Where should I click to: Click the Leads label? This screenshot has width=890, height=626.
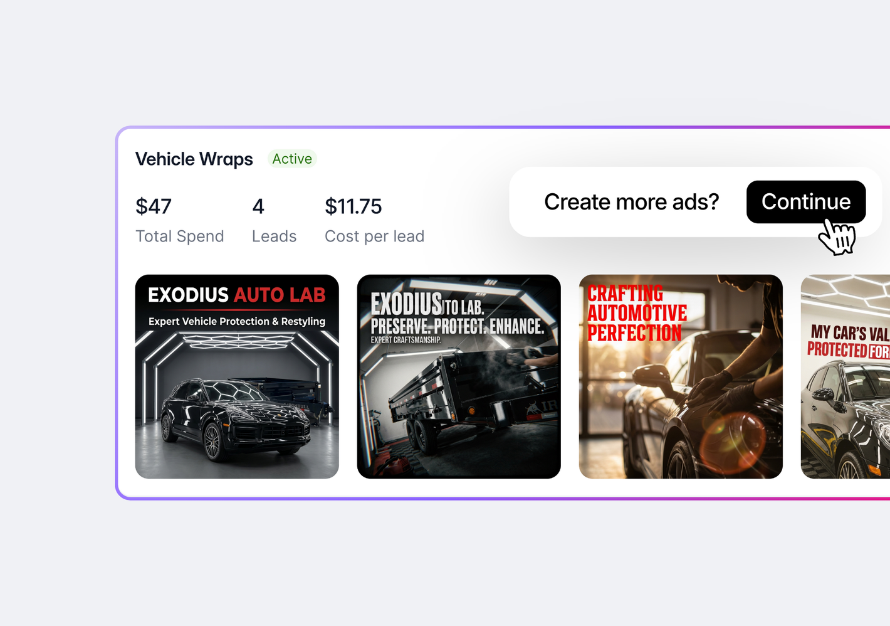pyautogui.click(x=275, y=236)
